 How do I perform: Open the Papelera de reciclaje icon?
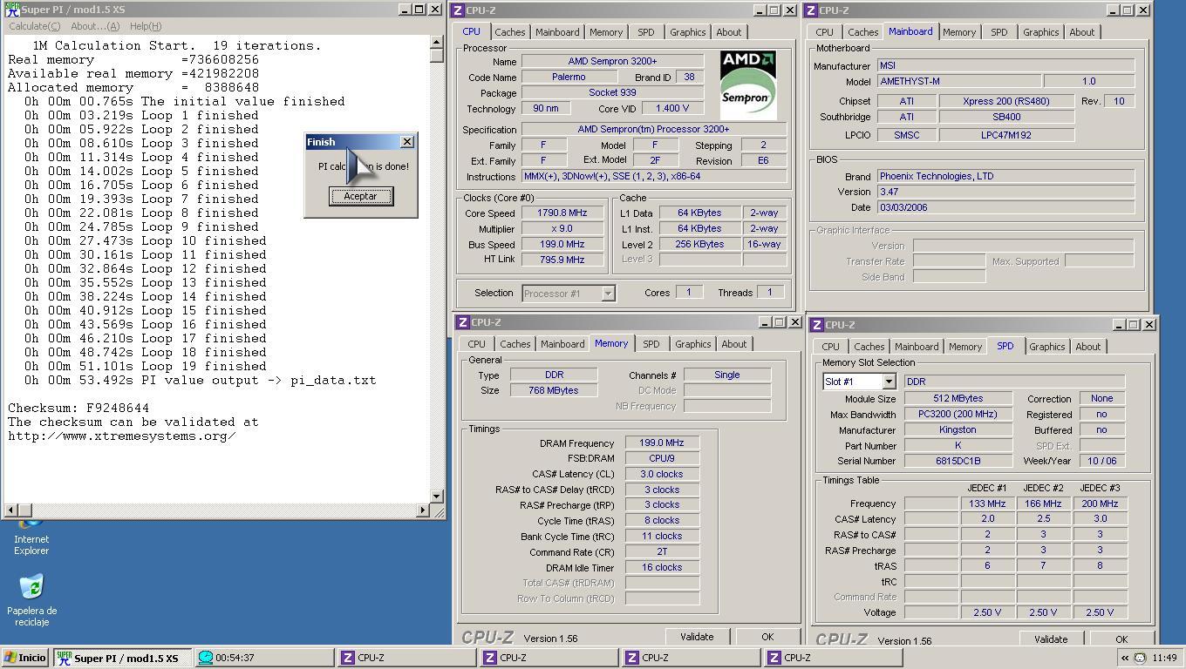[31, 600]
